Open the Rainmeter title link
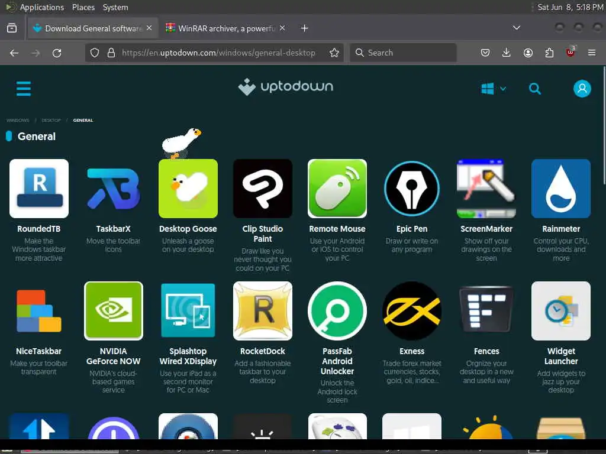The height and width of the screenshot is (454, 606). [561, 229]
